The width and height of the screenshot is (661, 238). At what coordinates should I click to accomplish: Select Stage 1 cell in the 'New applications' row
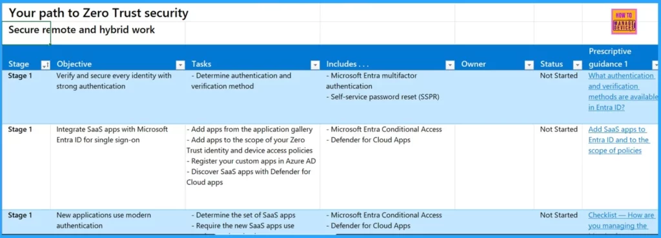pos(26,222)
